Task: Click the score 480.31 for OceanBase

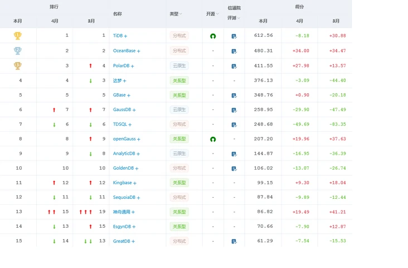Action: coord(263,51)
